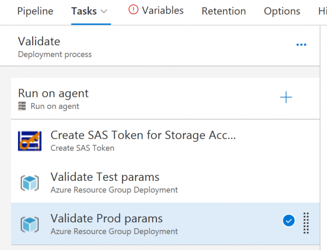327x250 pixels.
Task: Expand the Tasks dropdown chevron
Action: tap(104, 11)
